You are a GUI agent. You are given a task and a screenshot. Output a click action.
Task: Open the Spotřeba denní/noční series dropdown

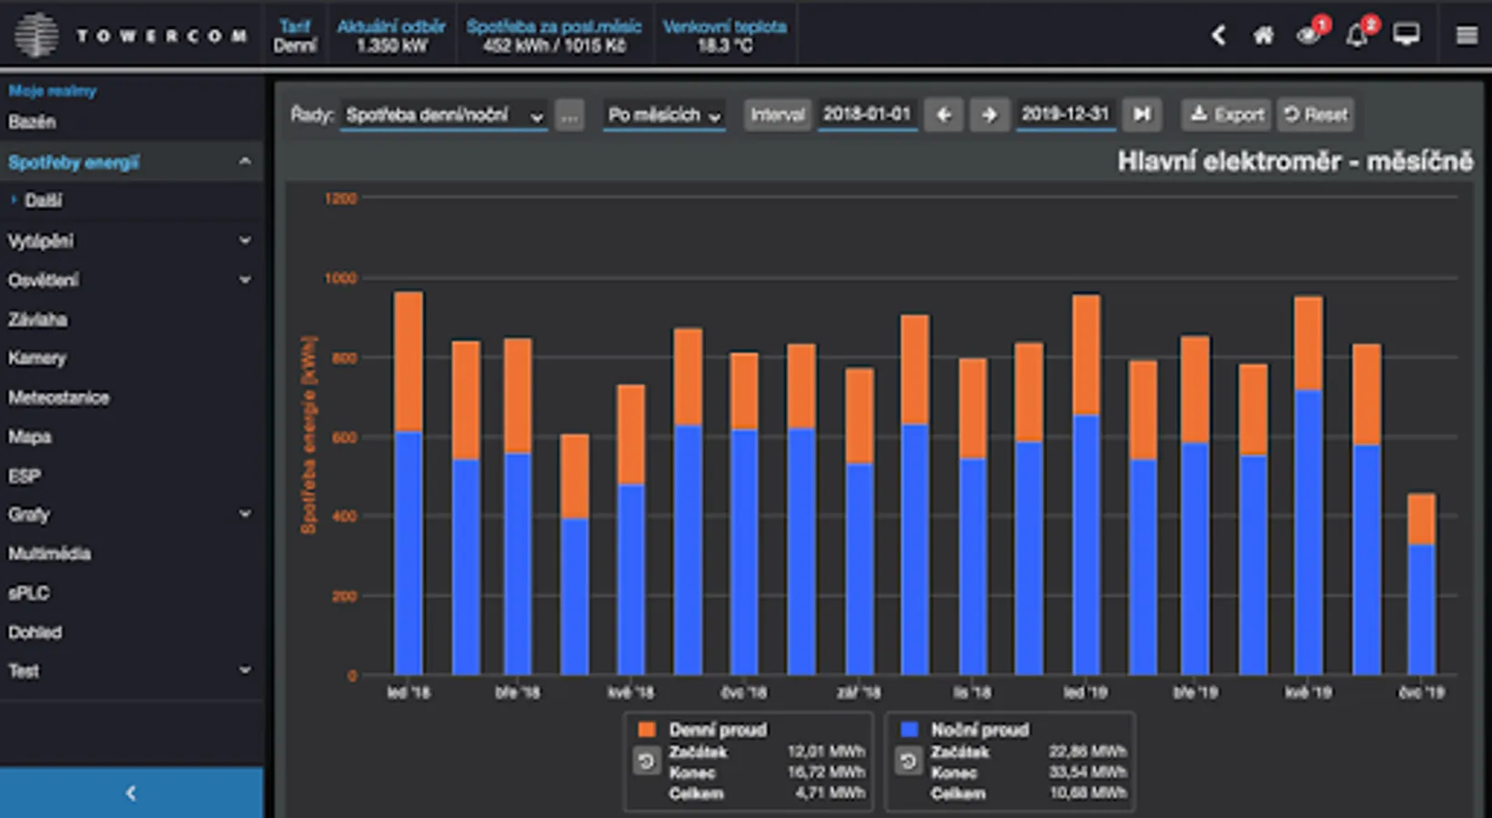pos(443,115)
